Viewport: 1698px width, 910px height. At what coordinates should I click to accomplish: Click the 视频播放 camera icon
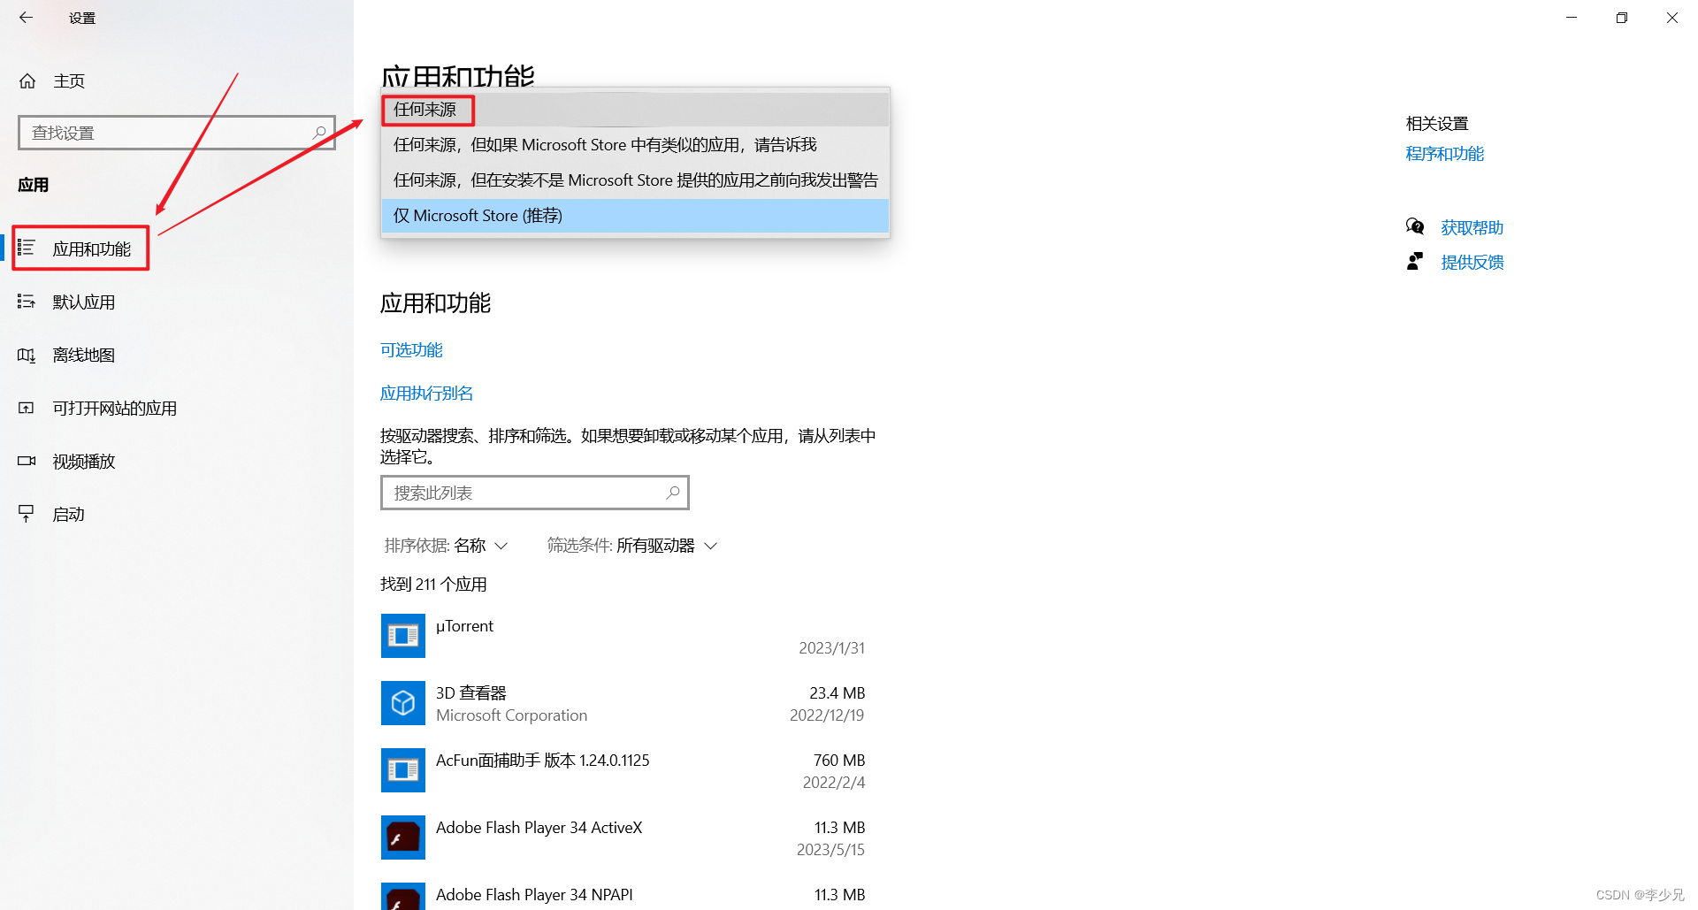(27, 461)
